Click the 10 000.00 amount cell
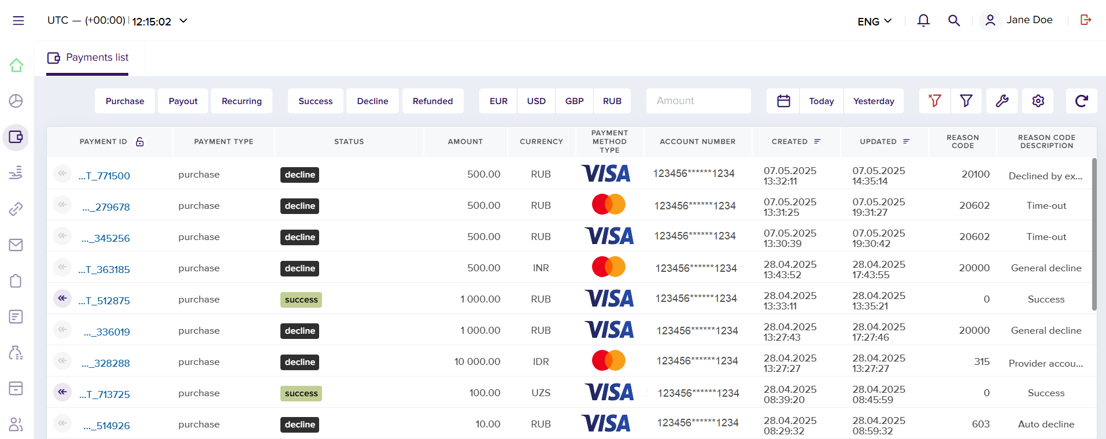1106x439 pixels. pyautogui.click(x=477, y=361)
